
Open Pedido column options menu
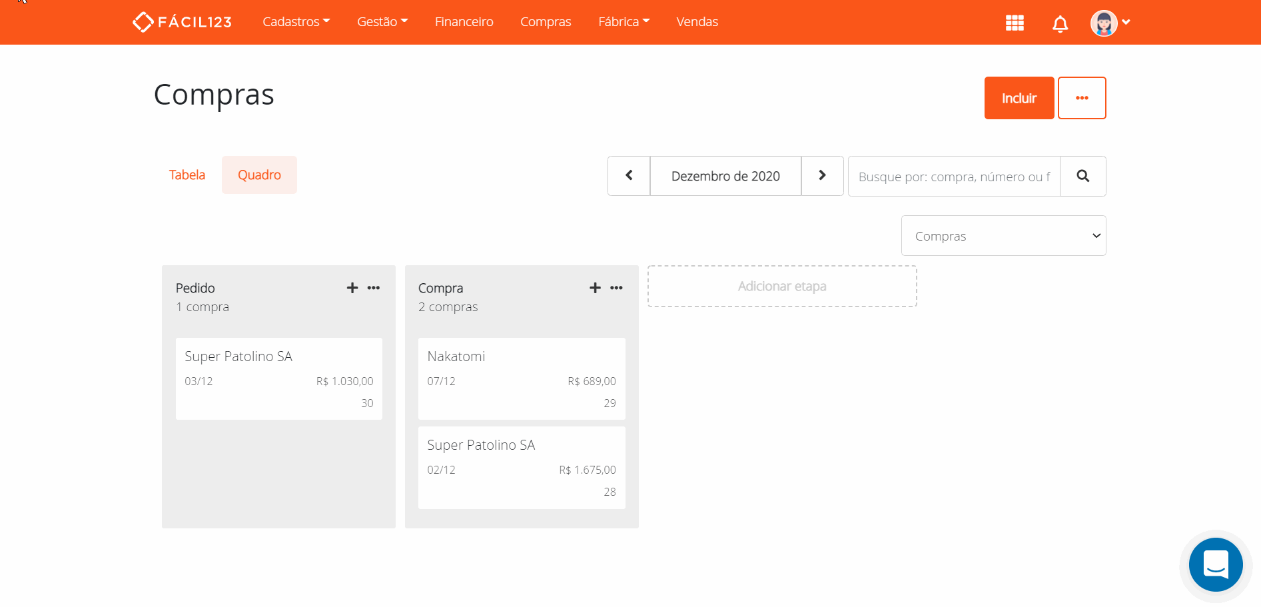(x=374, y=288)
